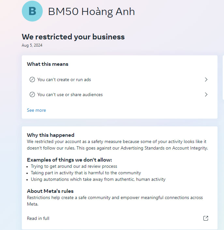Open the You can't create or run ads row
The height and width of the screenshot is (230, 224).
click(119, 79)
